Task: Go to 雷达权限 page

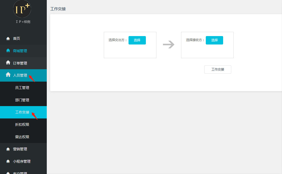Action: pos(22,137)
